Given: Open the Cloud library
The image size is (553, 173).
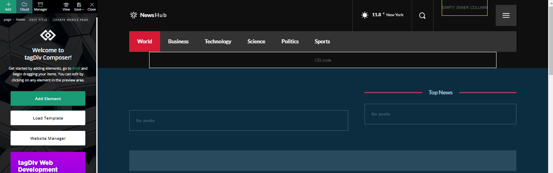Looking at the screenshot, I should coord(24,6).
